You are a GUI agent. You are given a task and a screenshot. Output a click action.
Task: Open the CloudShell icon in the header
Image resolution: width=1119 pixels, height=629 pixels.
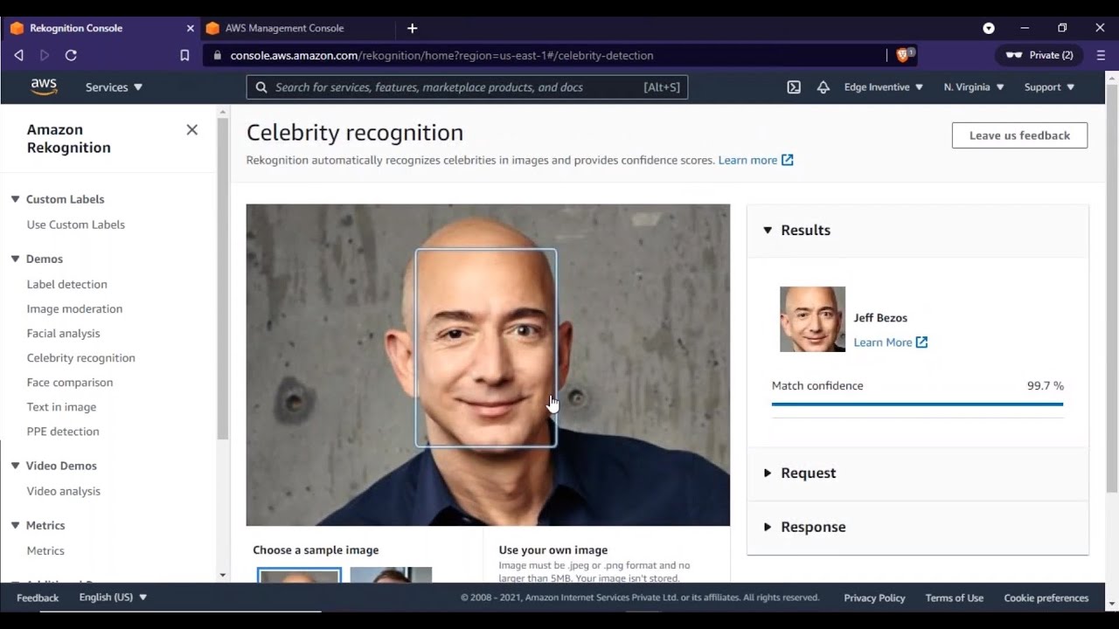coord(794,87)
